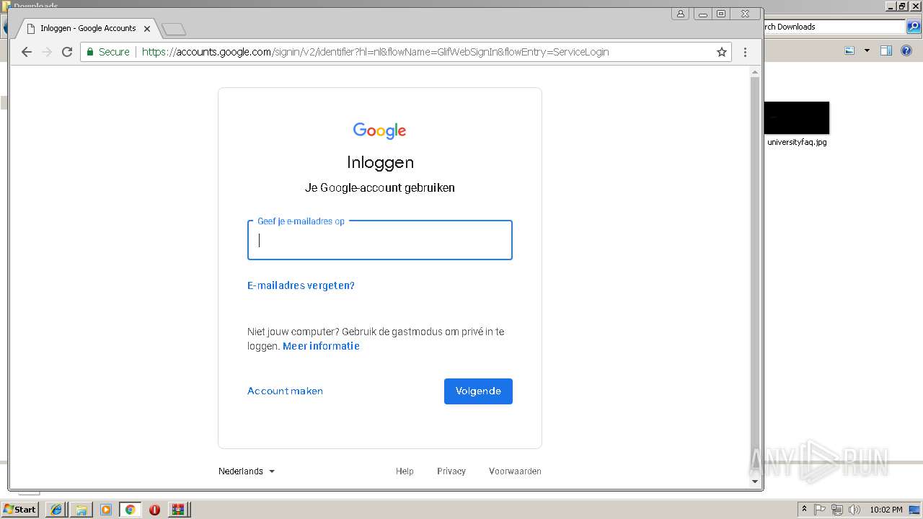The width and height of the screenshot is (923, 519).
Task: Open Windows Media Player taskbar icon
Action: point(106,510)
